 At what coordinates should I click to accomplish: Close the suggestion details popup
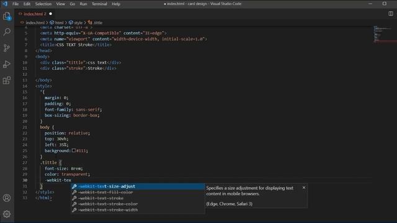[304, 188]
